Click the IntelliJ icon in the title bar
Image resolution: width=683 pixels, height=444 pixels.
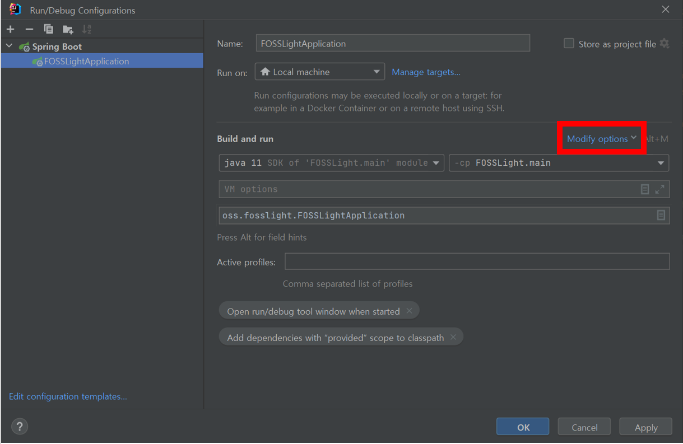point(15,10)
